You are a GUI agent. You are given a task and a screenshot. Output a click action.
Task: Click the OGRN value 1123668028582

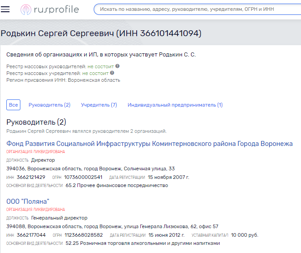tap(83, 235)
